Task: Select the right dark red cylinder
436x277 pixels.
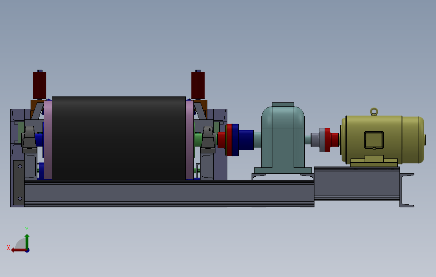Action: [198, 85]
